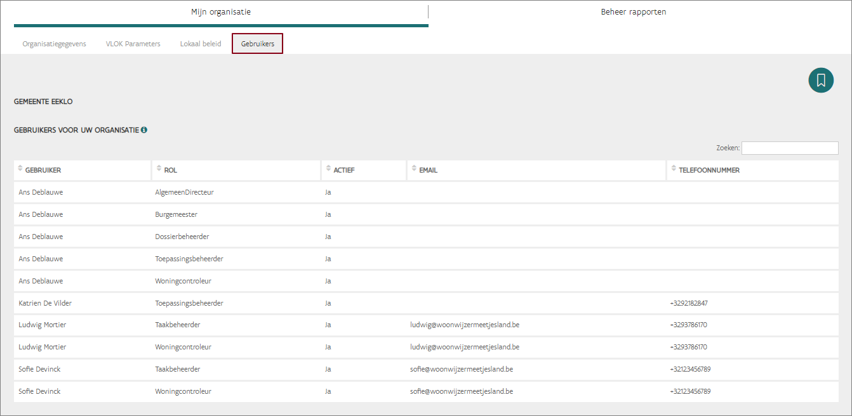Click Katrien De Vilder's phone number +3292182847
852x416 pixels.
tap(688, 303)
